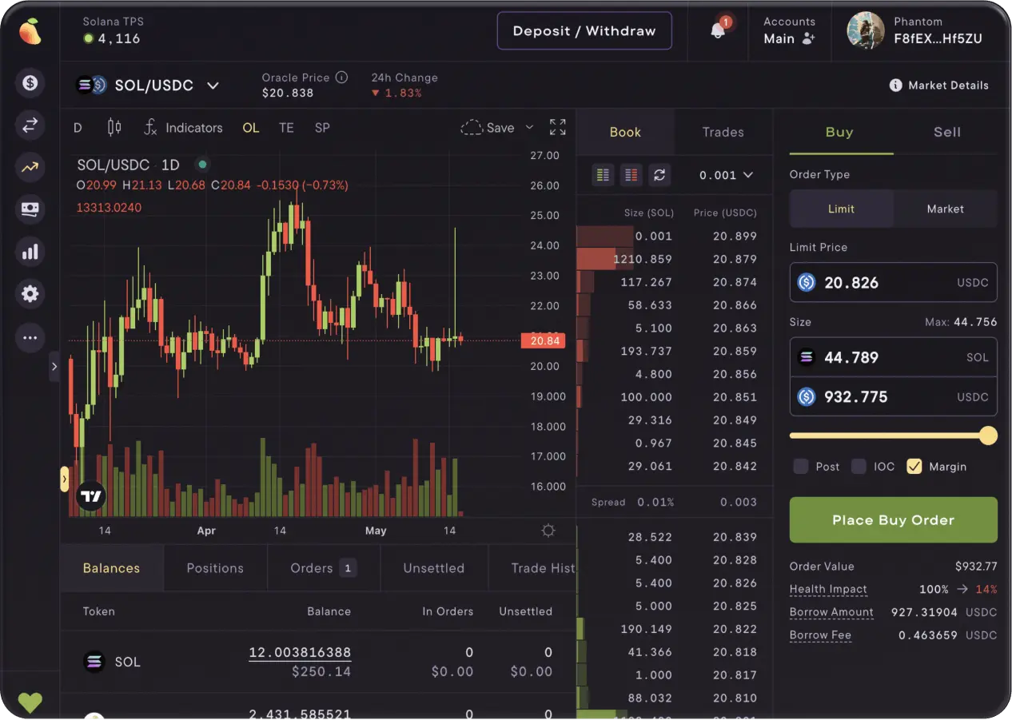Image resolution: width=1012 pixels, height=720 pixels.
Task: Open Market Details
Action: (x=939, y=85)
